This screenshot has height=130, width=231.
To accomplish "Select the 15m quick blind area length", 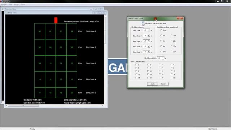I will [x=171, y=35].
